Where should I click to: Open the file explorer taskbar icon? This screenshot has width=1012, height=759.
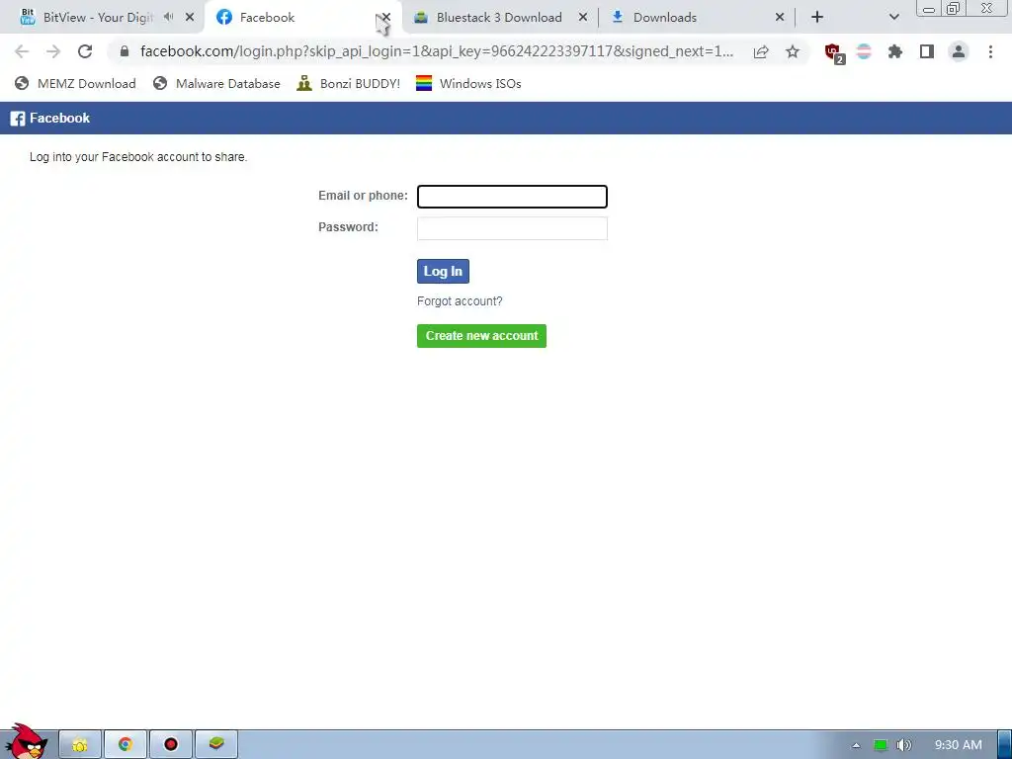[x=80, y=745]
